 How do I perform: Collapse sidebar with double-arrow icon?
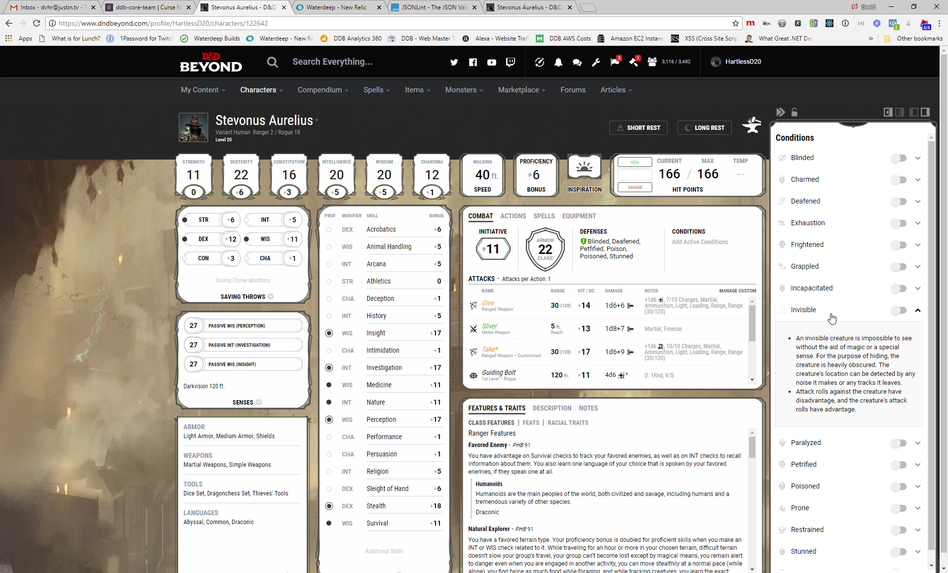[x=781, y=112]
